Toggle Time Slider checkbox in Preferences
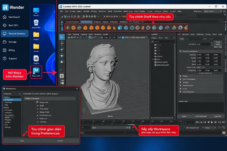The height and width of the screenshot is (151, 227). point(38,109)
